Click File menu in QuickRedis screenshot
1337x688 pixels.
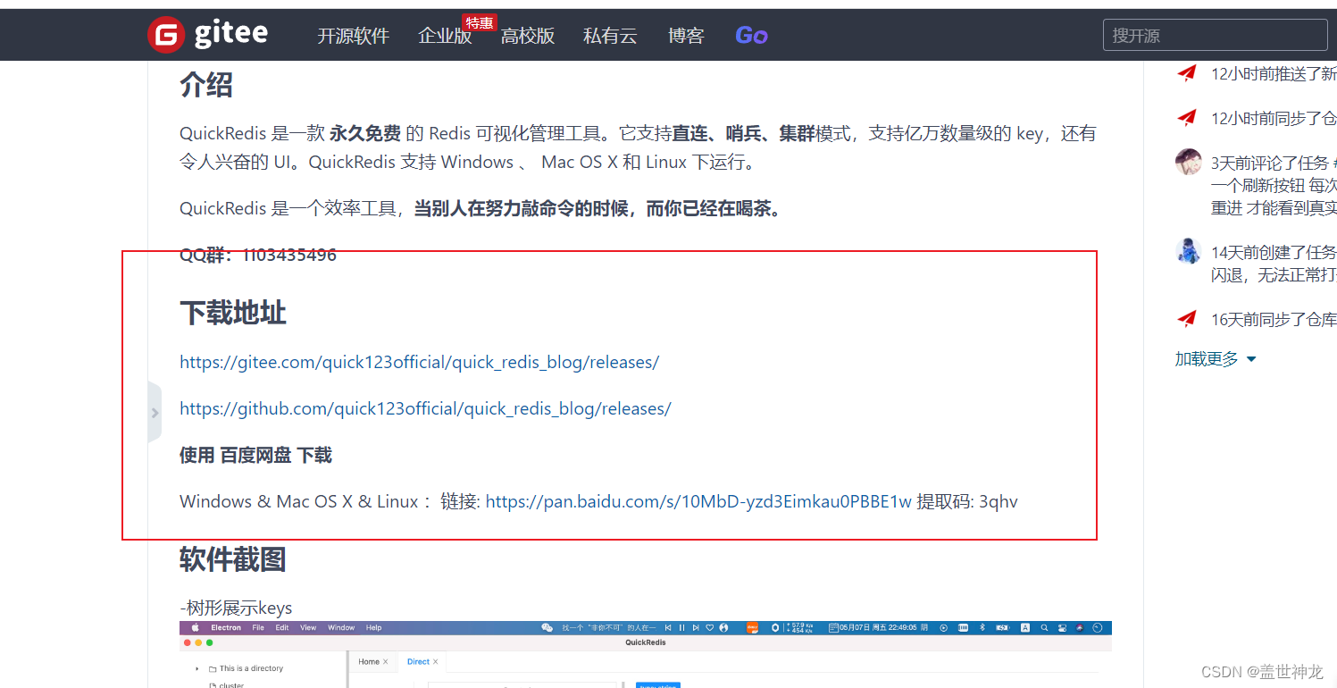coord(258,628)
